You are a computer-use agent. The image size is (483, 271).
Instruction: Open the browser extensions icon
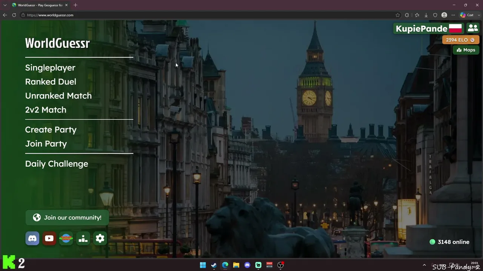pyautogui.click(x=407, y=15)
